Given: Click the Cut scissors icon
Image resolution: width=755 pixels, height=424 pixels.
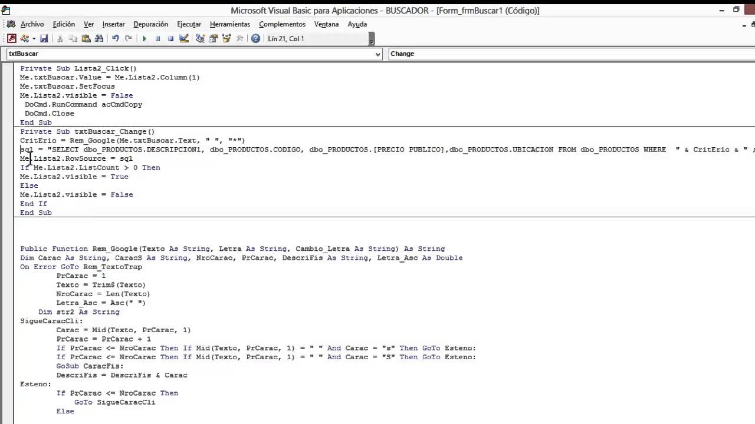Looking at the screenshot, I should tap(60, 38).
